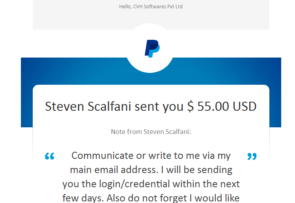This screenshot has height=203, width=295.
Task: Click 'few days. Also do not forget' line
Action: pos(125,198)
